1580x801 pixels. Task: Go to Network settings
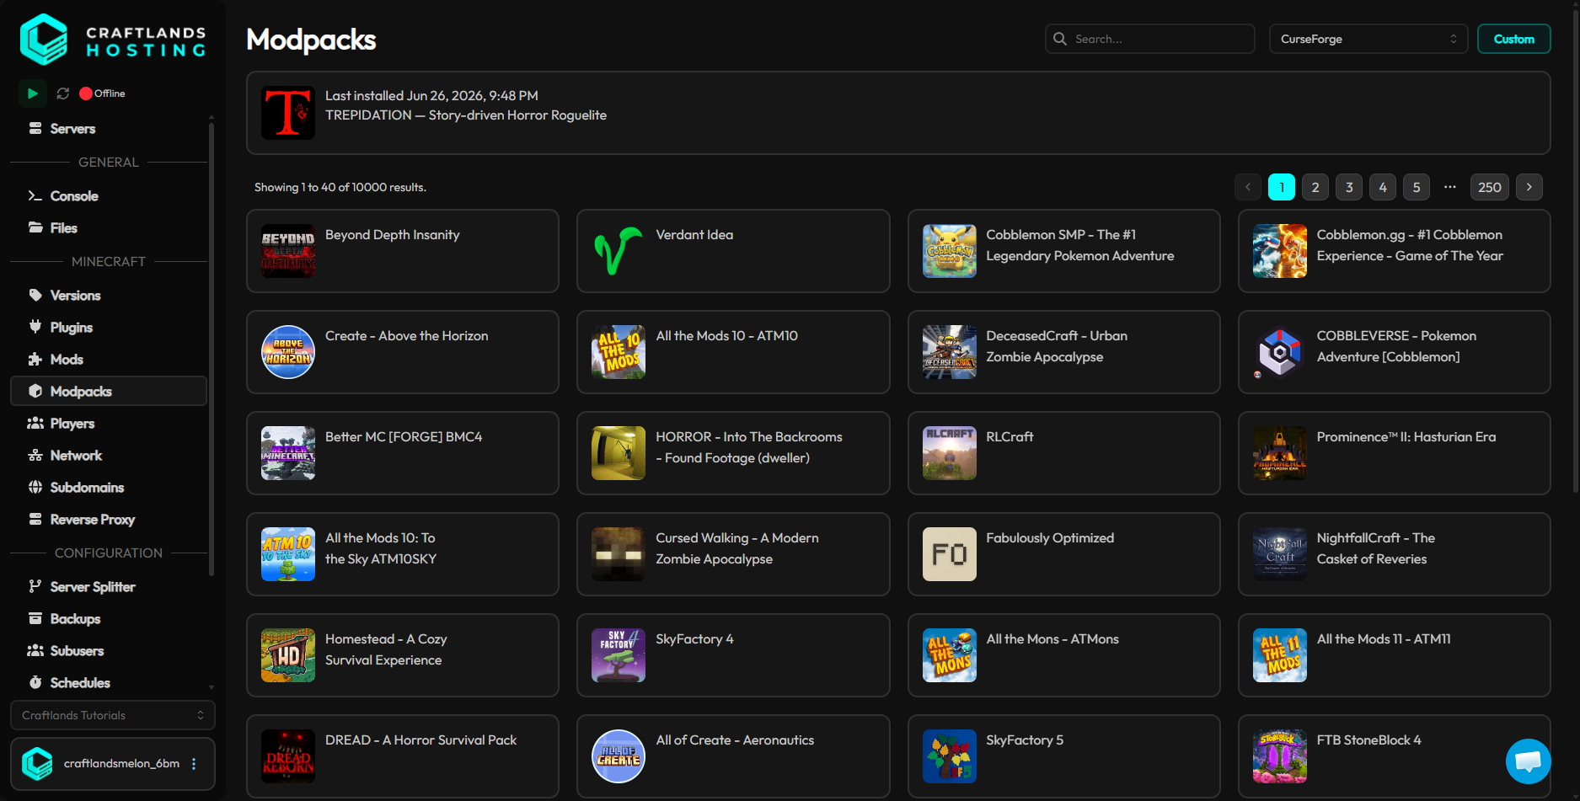coord(109,456)
